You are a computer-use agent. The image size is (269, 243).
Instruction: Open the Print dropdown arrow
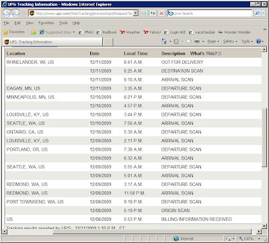coord(203,42)
